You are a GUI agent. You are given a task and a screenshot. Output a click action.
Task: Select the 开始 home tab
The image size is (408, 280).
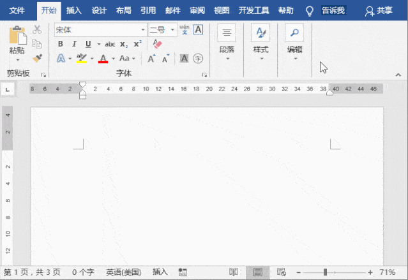point(49,11)
